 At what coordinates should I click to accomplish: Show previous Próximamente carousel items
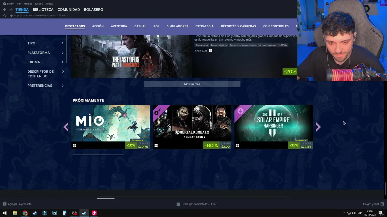[x=66, y=127]
